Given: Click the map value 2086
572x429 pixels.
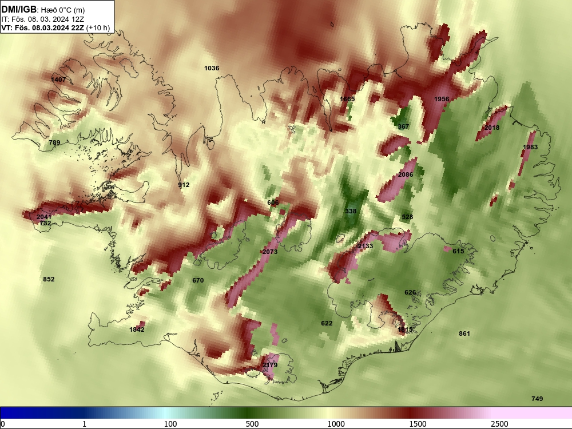Looking at the screenshot, I should (406, 174).
